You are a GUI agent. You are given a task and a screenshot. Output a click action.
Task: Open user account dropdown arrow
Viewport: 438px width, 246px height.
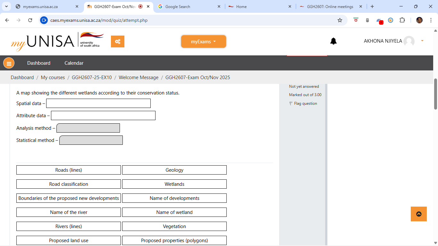coord(422,41)
